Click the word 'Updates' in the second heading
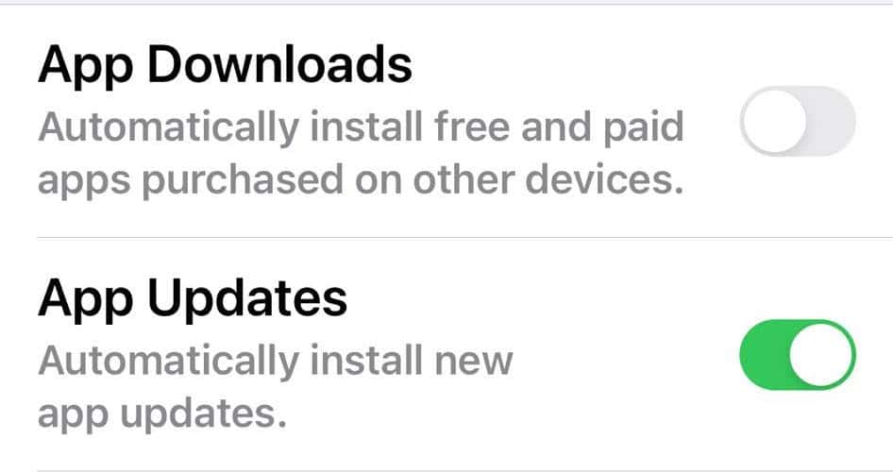Image resolution: width=893 pixels, height=472 pixels. click(247, 300)
